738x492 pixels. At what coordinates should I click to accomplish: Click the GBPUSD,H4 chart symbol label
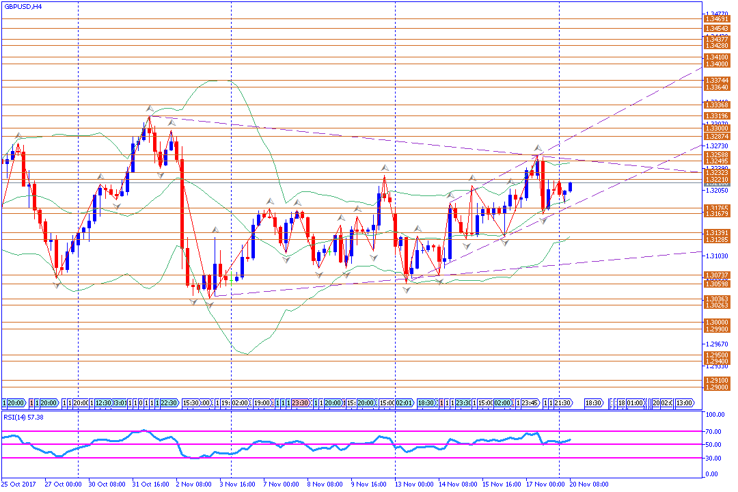tap(23, 7)
